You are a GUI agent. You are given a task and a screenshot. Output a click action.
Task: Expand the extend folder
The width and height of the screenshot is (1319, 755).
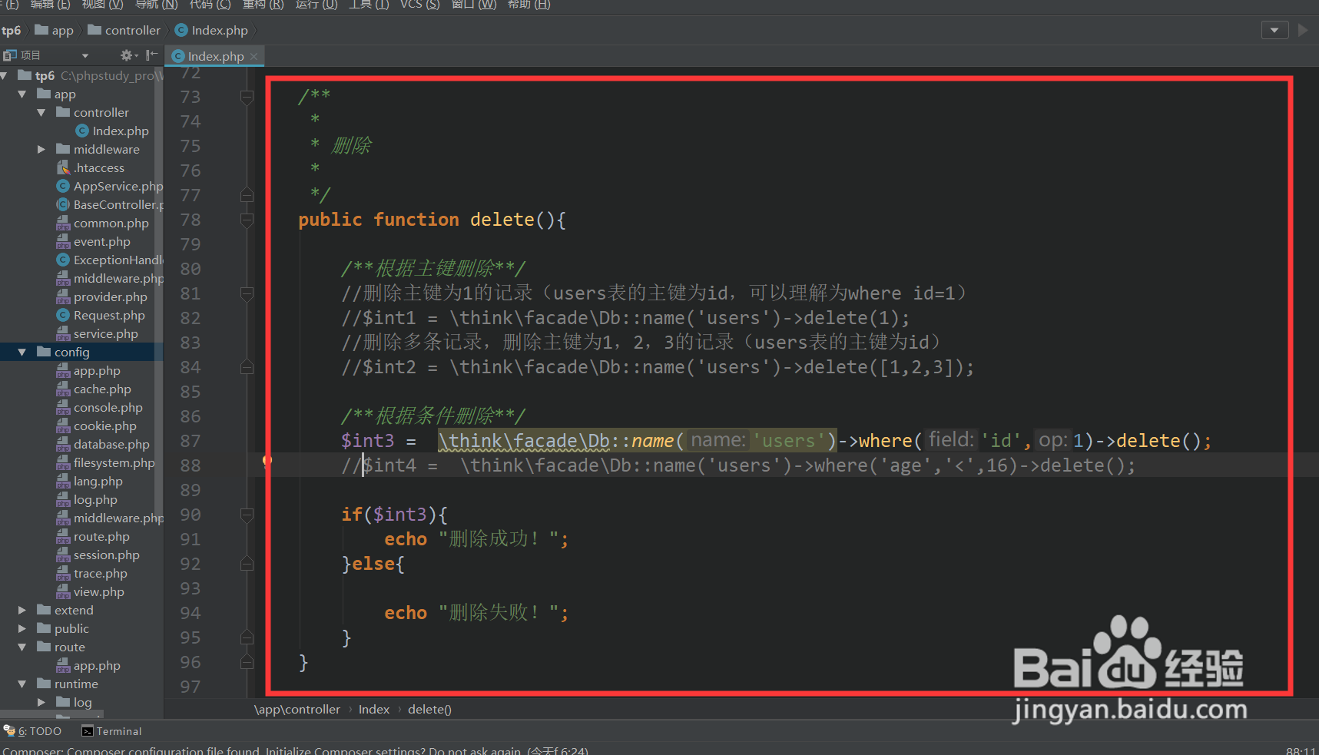[22, 610]
